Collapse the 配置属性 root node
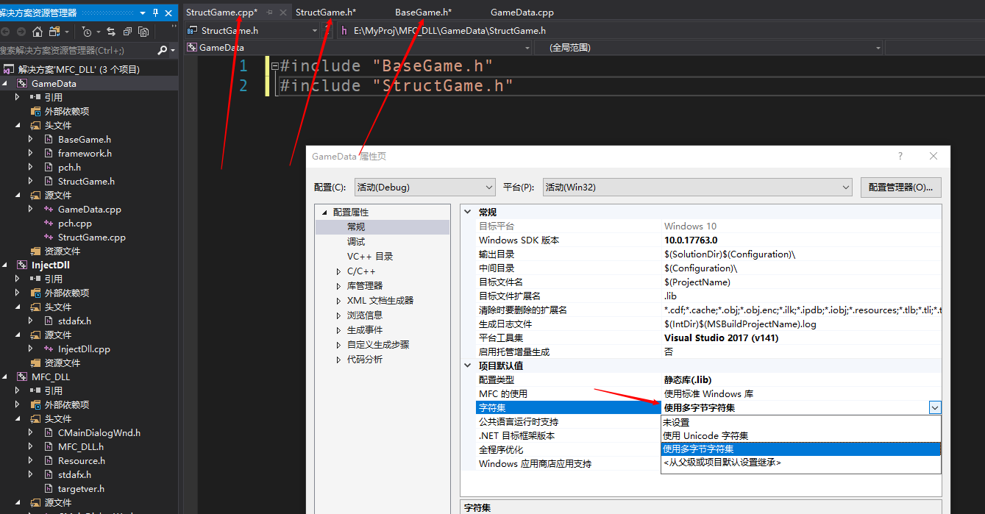The height and width of the screenshot is (514, 985). point(324,213)
